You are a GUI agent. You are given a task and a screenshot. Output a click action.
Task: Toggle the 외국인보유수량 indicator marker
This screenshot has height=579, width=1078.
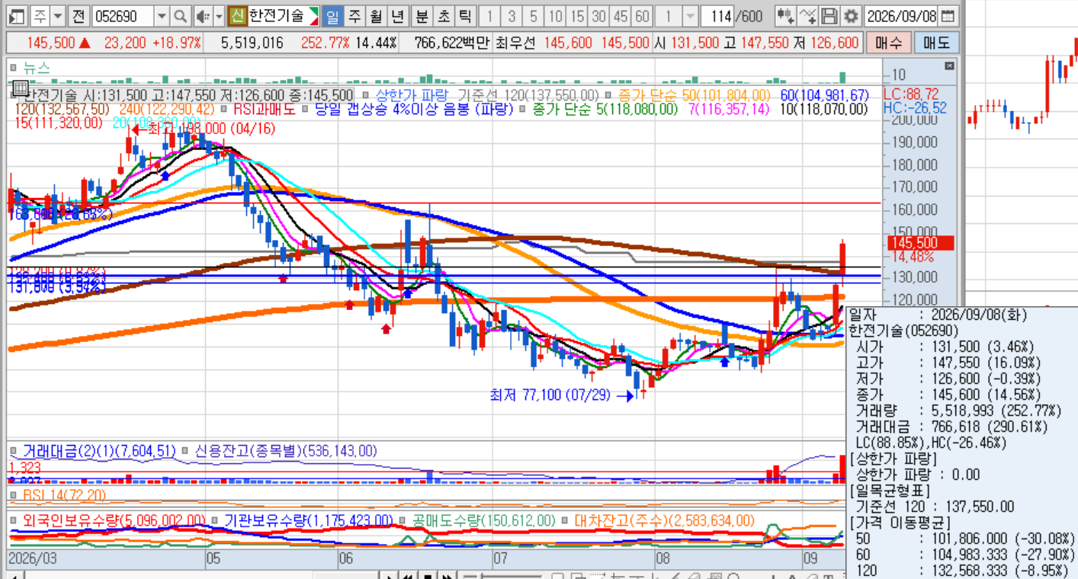(x=14, y=521)
